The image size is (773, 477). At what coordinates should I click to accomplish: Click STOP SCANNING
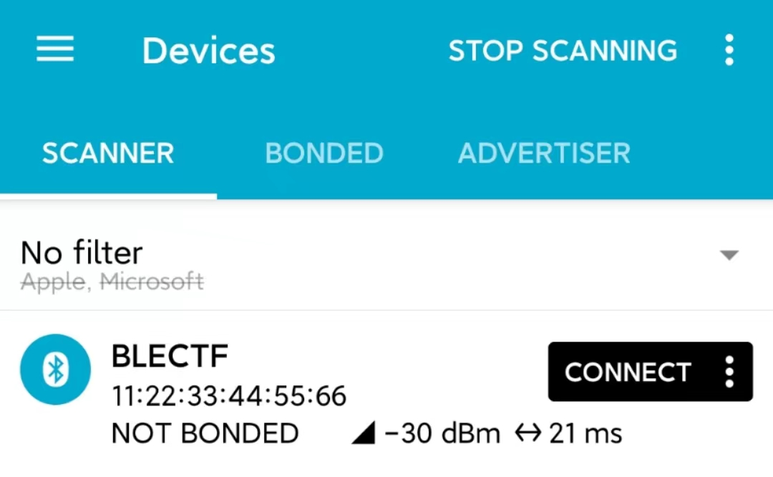pos(563,50)
